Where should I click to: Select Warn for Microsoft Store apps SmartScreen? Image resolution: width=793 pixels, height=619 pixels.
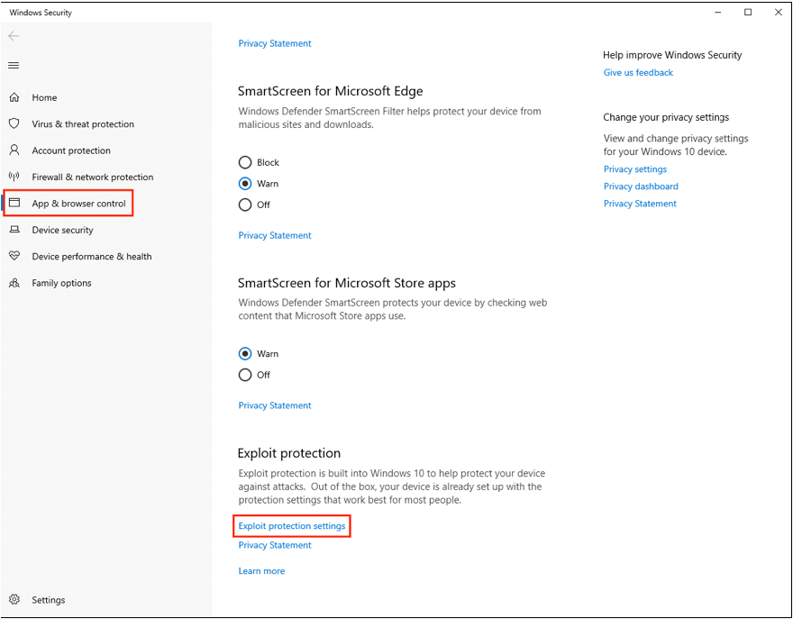pyautogui.click(x=245, y=353)
